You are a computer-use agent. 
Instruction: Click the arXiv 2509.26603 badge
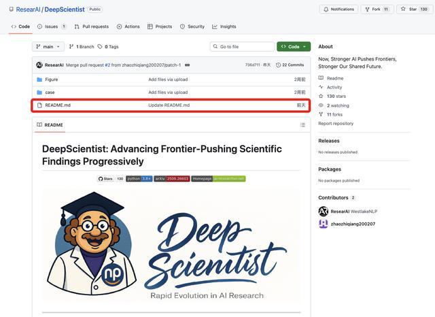click(172, 179)
